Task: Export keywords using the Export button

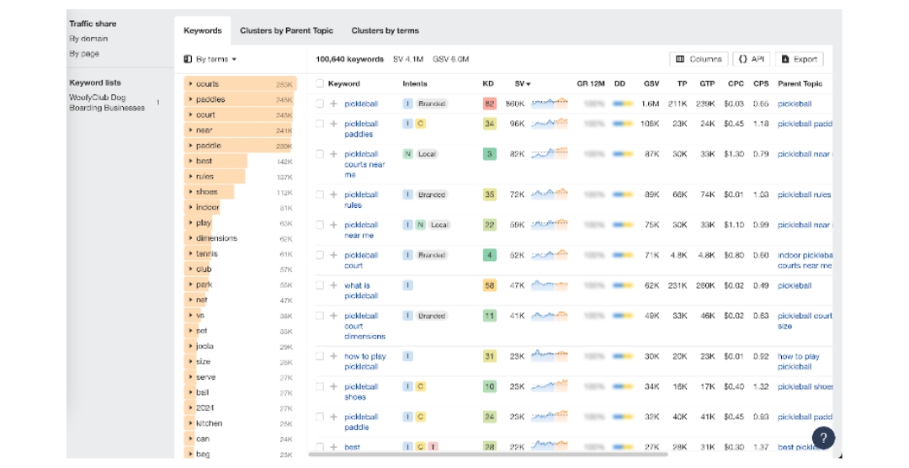Action: tap(798, 59)
